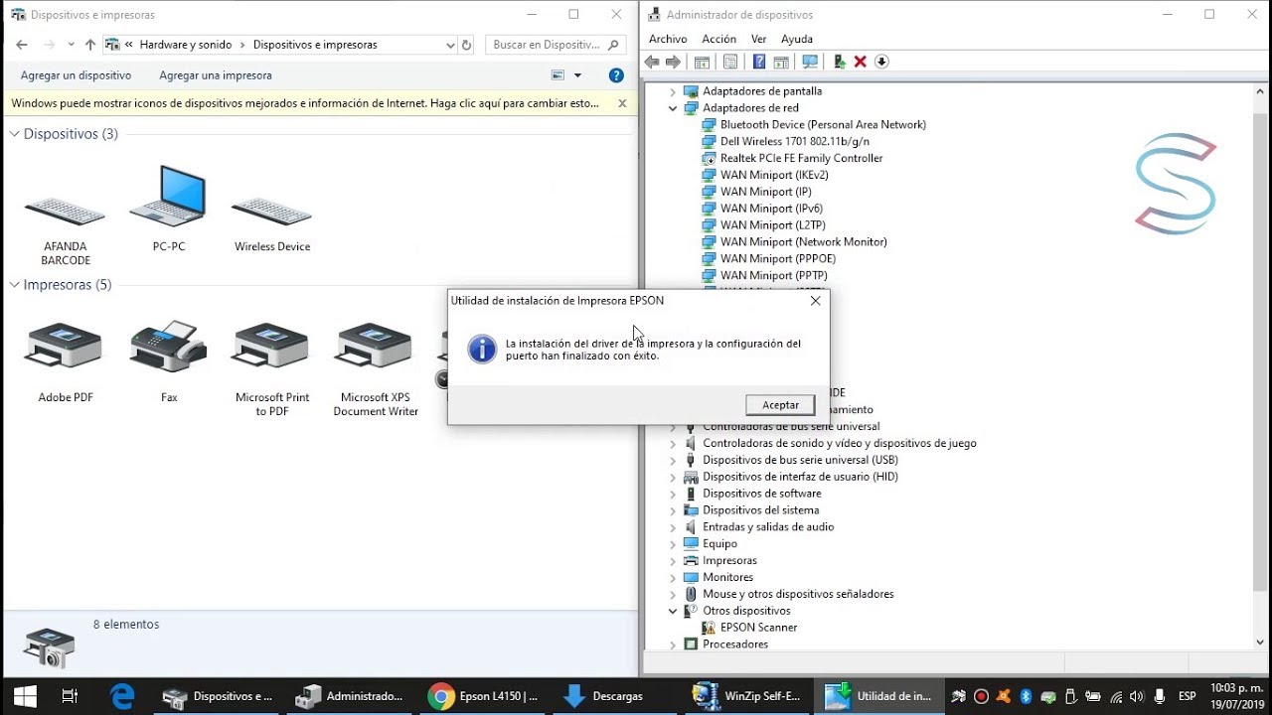Open the Acción menu

tap(718, 39)
